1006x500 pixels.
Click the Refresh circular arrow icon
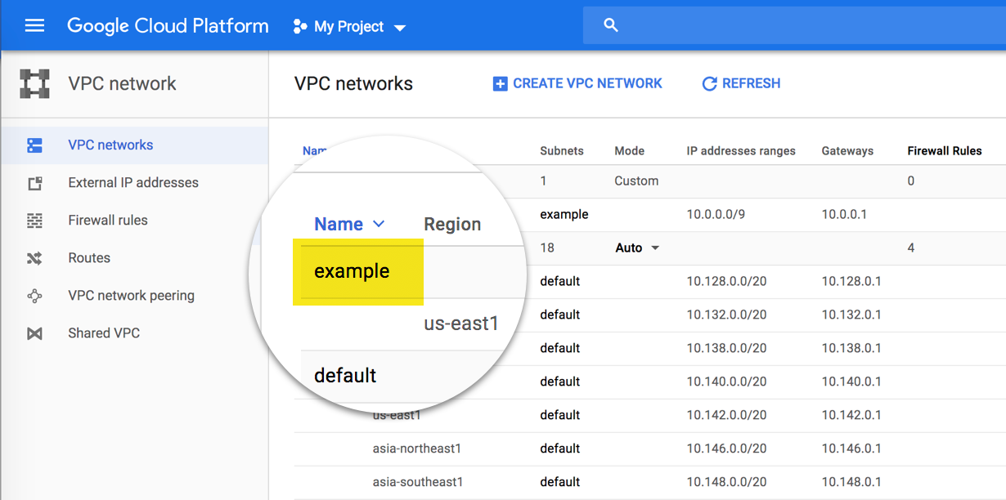pyautogui.click(x=708, y=83)
